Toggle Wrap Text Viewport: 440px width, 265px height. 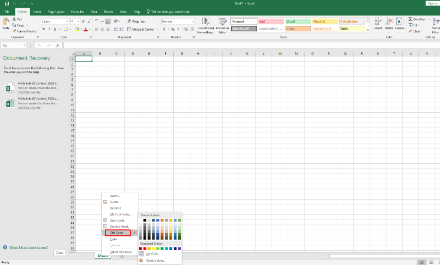point(136,21)
